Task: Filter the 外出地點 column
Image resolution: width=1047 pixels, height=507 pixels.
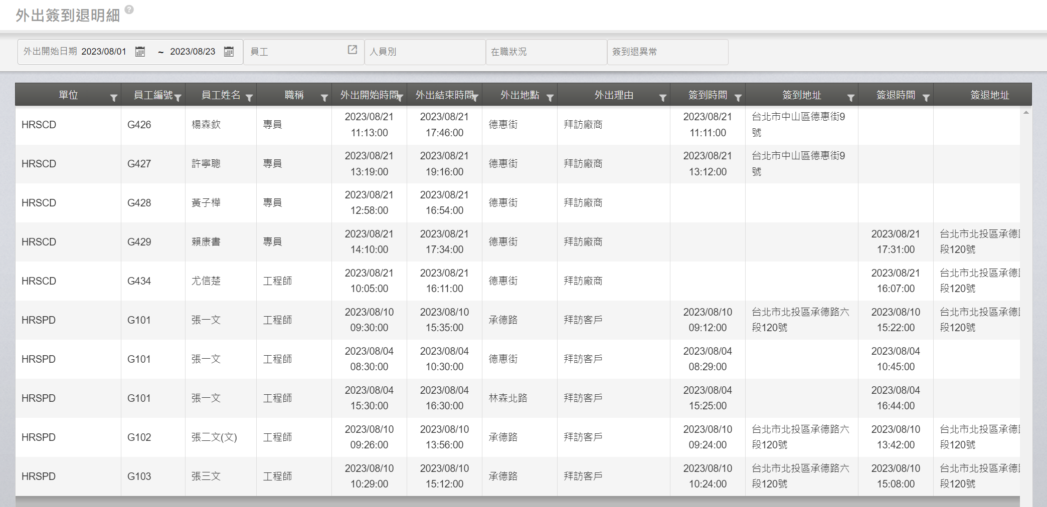Action: point(550,98)
